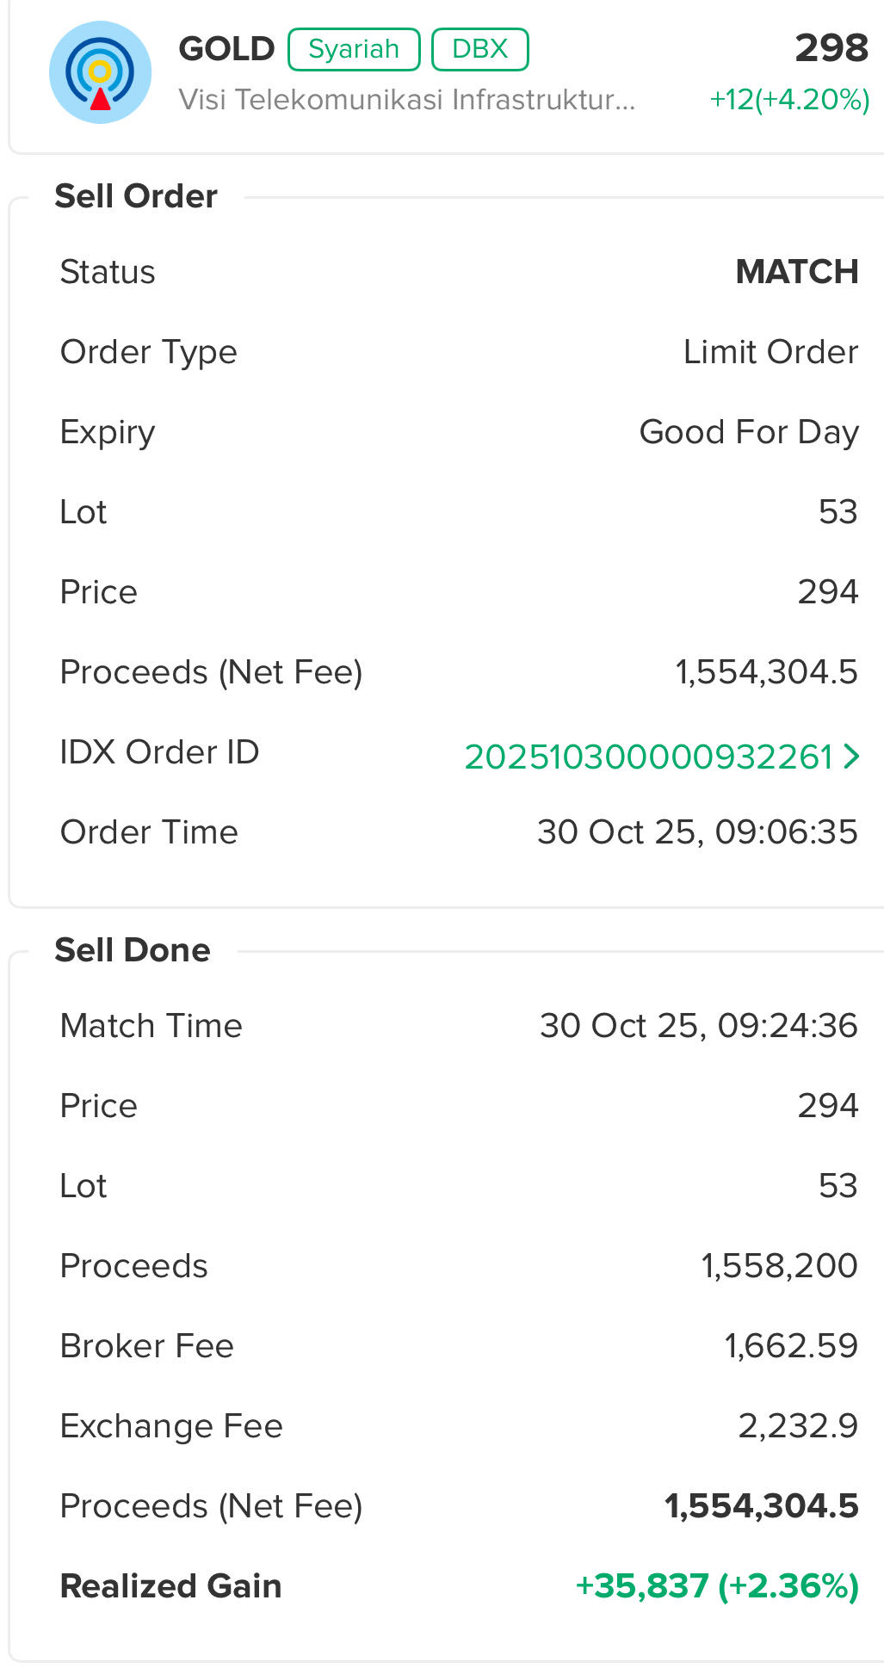Tap the Visi Telekomunikasi Infrastruktur company name
Screen dimensions: 884x1668
406,100
